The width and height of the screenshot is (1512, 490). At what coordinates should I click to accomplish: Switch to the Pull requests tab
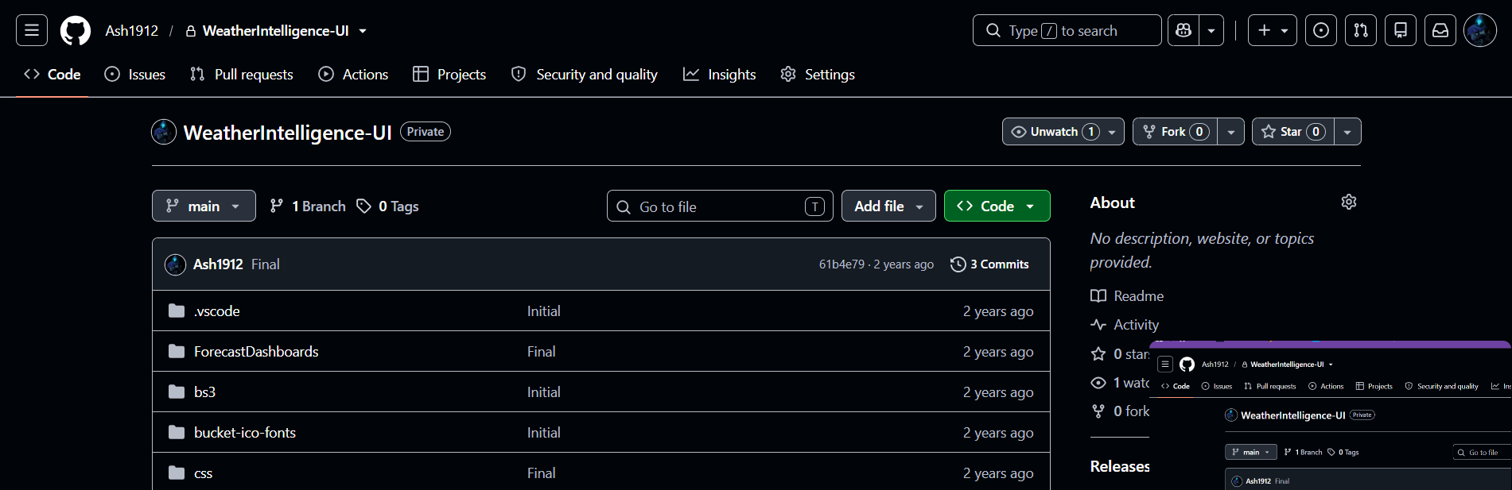click(x=242, y=74)
